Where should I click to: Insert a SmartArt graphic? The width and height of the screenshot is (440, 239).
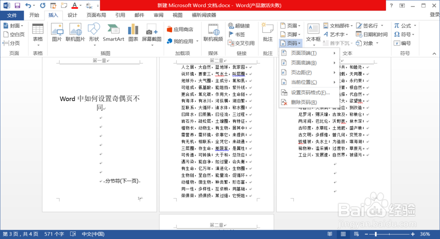pos(114,33)
